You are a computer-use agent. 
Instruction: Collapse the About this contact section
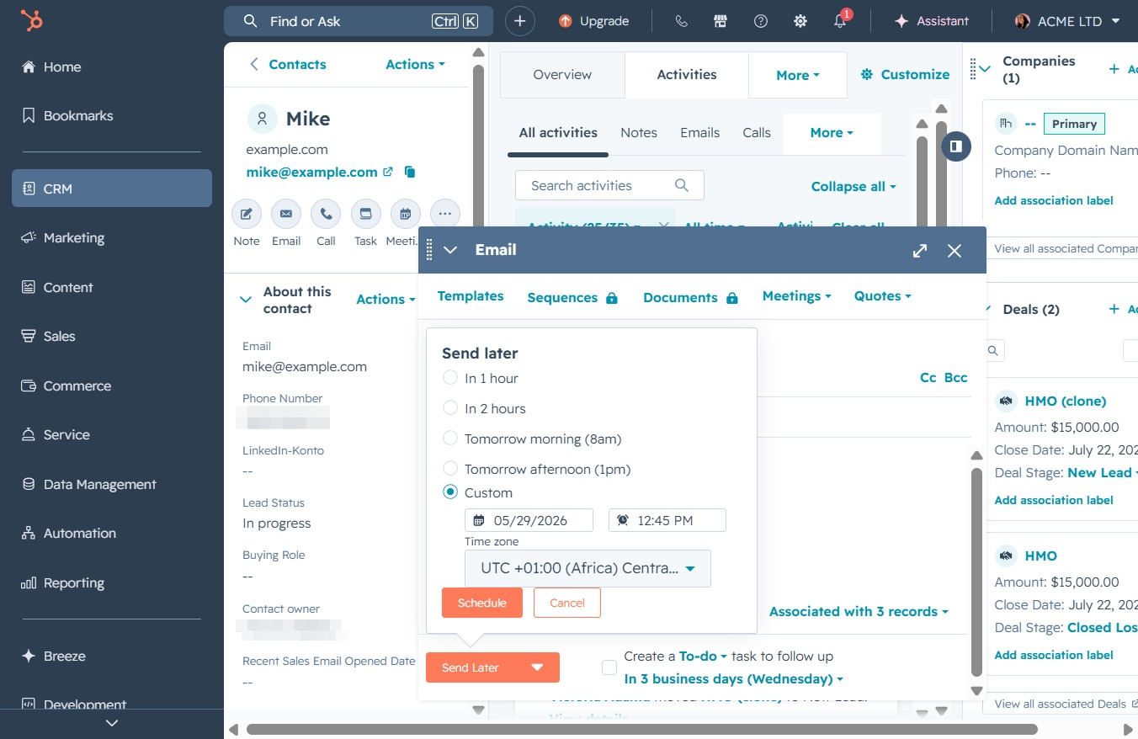tap(246, 300)
